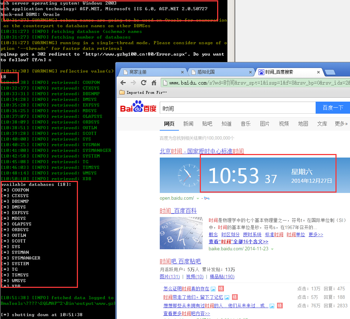This screenshot has height=319, width=350.
Task: Open 想想那些从未拥有过时间的人 post
Action: 216,306
